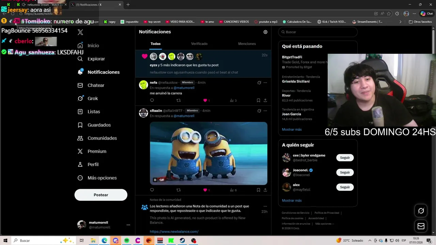Open the minions GIF thumbnail

[208, 153]
